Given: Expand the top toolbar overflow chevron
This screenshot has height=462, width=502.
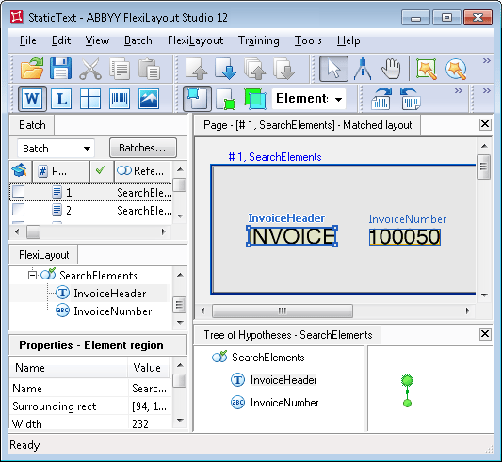Looking at the screenshot, I should click(487, 61).
